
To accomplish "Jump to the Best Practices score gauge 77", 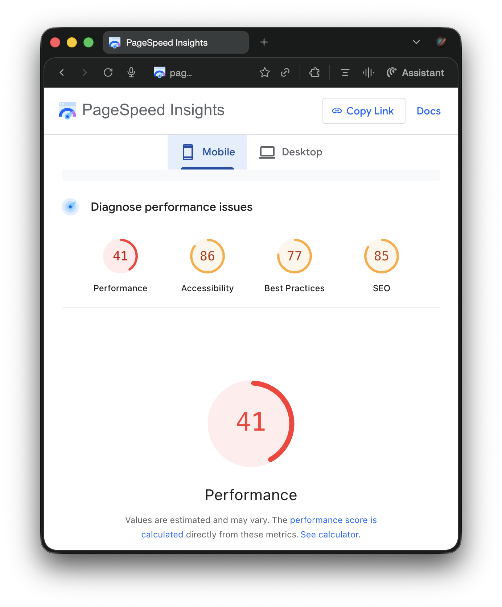I will 295,256.
